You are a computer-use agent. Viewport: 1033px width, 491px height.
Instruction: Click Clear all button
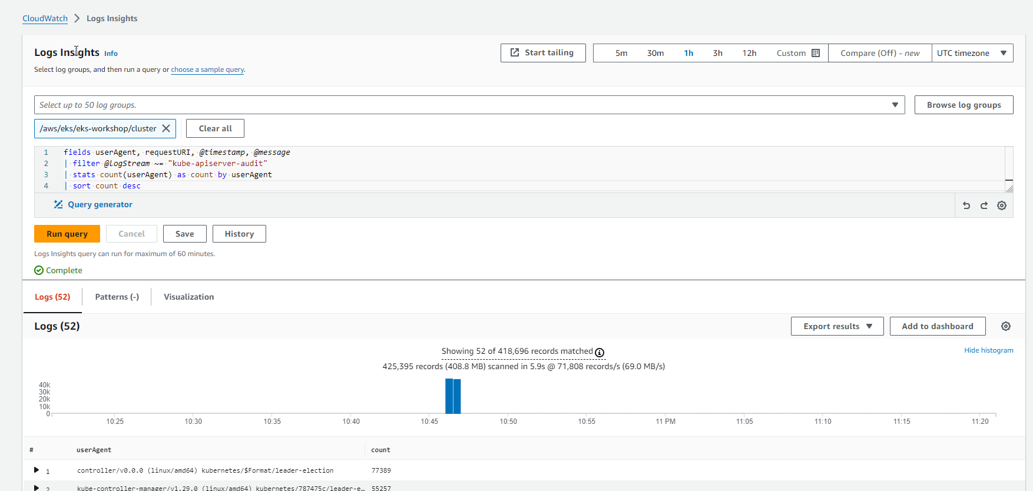click(x=216, y=128)
